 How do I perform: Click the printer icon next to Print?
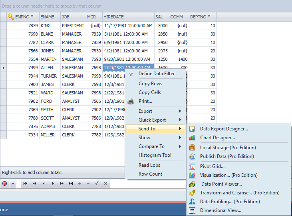(131, 101)
